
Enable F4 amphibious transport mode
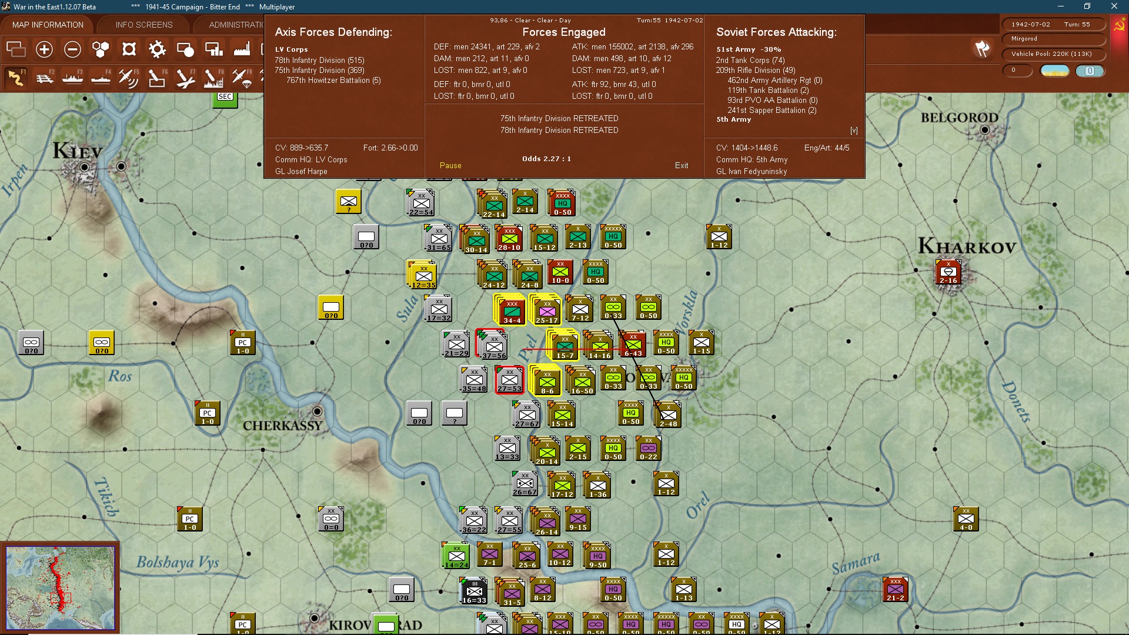[101, 78]
